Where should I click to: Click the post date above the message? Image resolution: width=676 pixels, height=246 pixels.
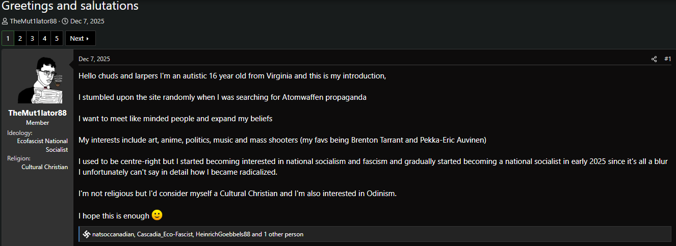pyautogui.click(x=94, y=59)
